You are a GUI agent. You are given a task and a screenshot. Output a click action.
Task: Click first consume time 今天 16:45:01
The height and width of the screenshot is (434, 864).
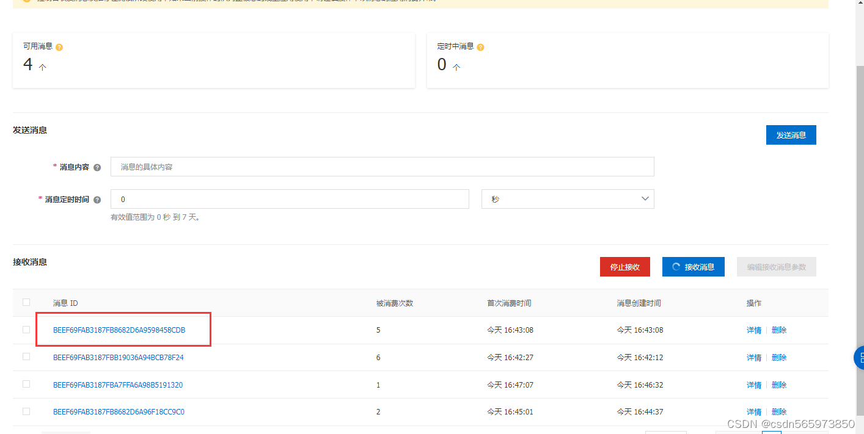pyautogui.click(x=510, y=412)
